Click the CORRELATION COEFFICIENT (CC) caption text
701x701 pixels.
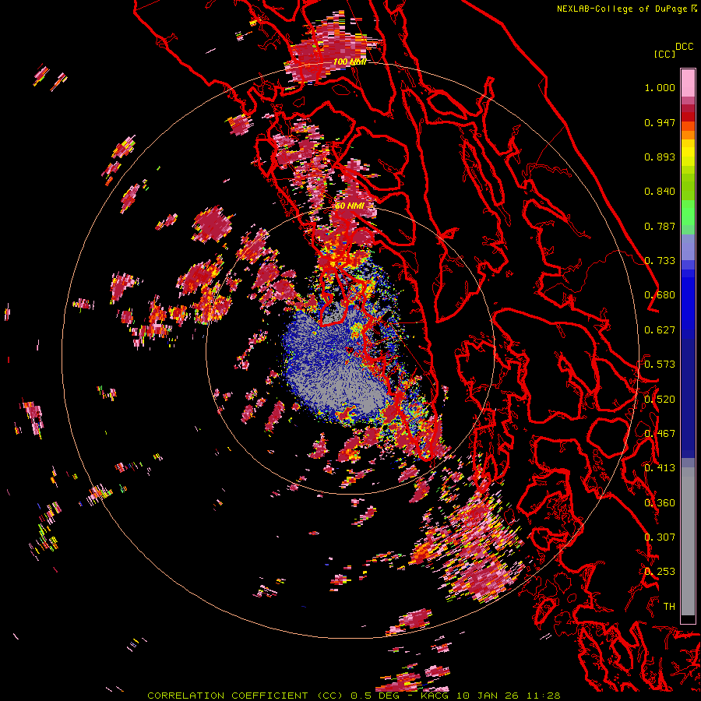(x=245, y=696)
